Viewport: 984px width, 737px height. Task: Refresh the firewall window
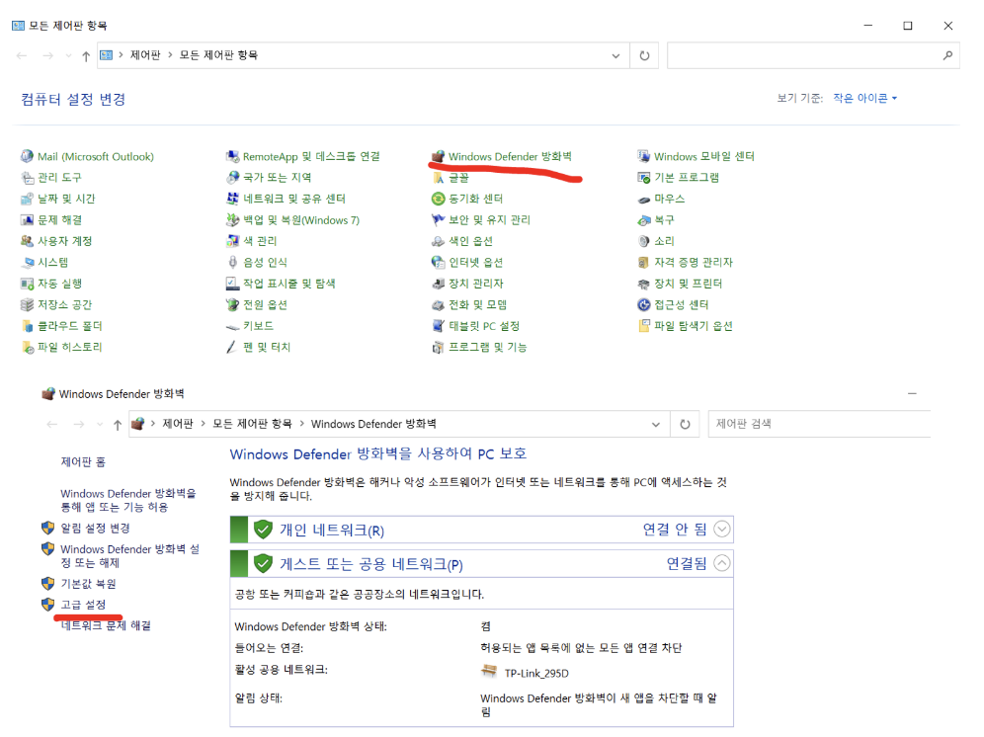pyautogui.click(x=686, y=425)
